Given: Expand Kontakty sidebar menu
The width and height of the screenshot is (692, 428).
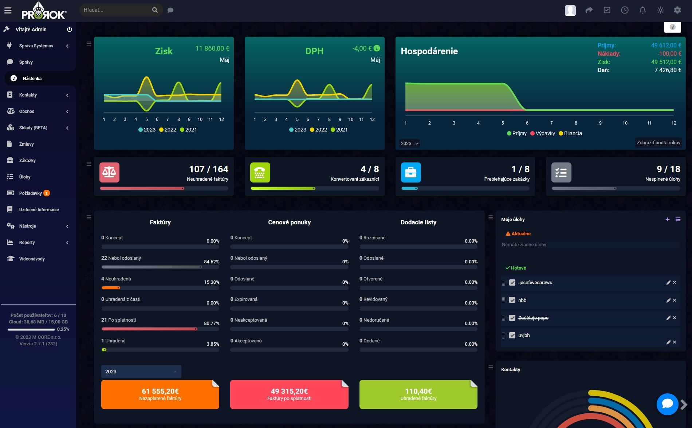Looking at the screenshot, I should click(x=38, y=95).
